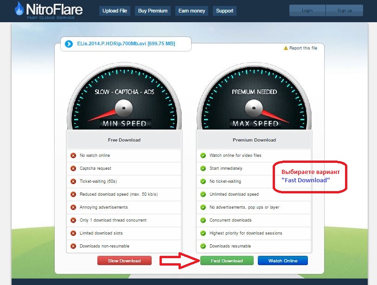
Task: Click the red X icon beside No watch online
Action: 73,155
